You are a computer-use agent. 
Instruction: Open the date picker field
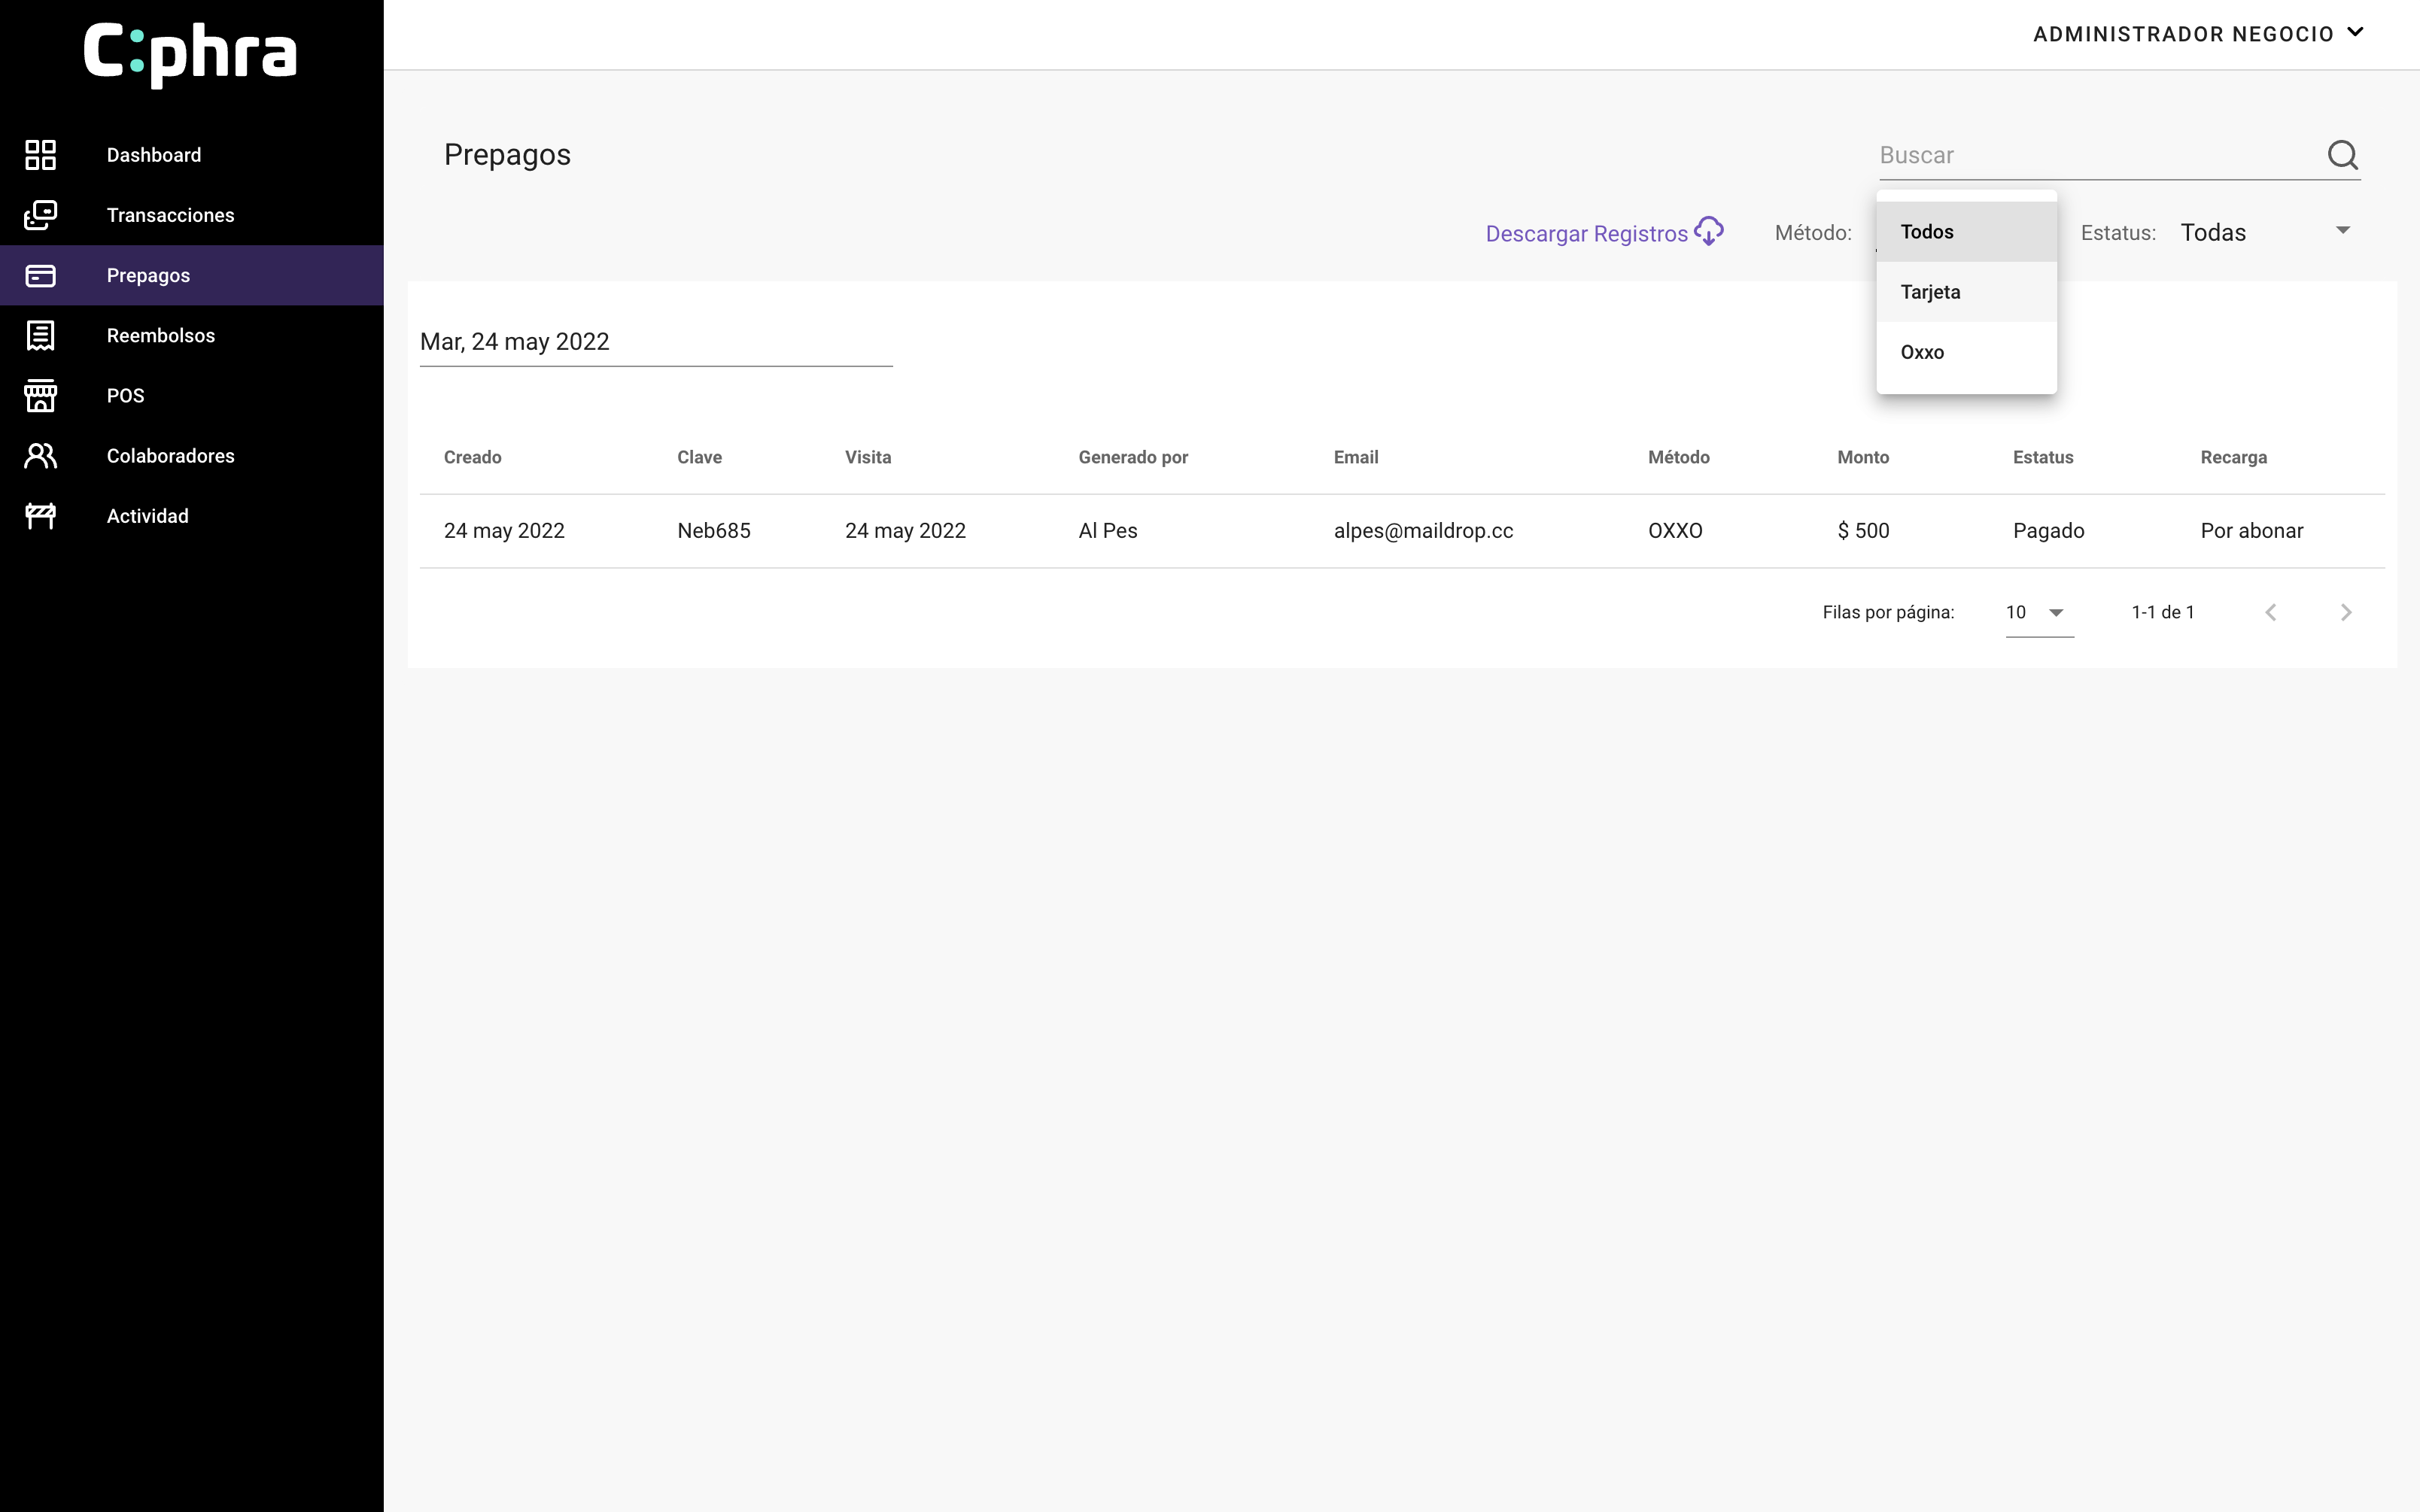pos(655,342)
